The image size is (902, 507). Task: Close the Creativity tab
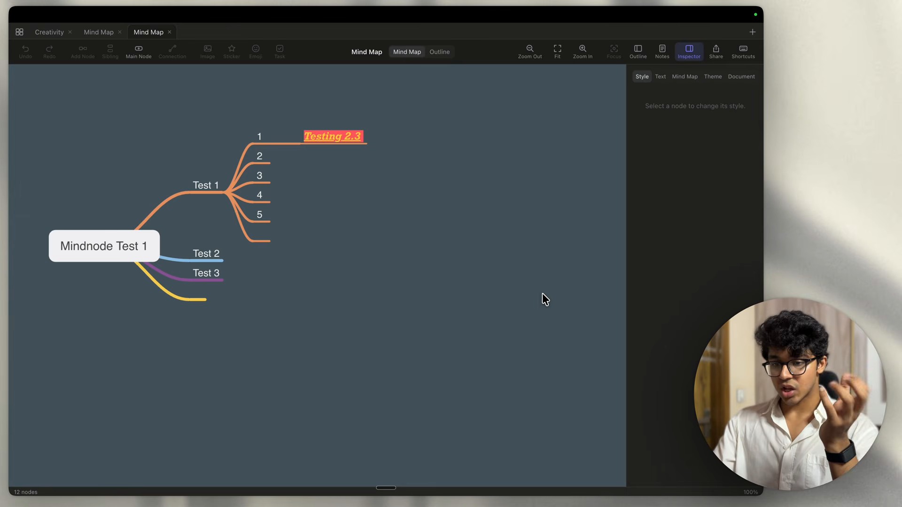[70, 32]
